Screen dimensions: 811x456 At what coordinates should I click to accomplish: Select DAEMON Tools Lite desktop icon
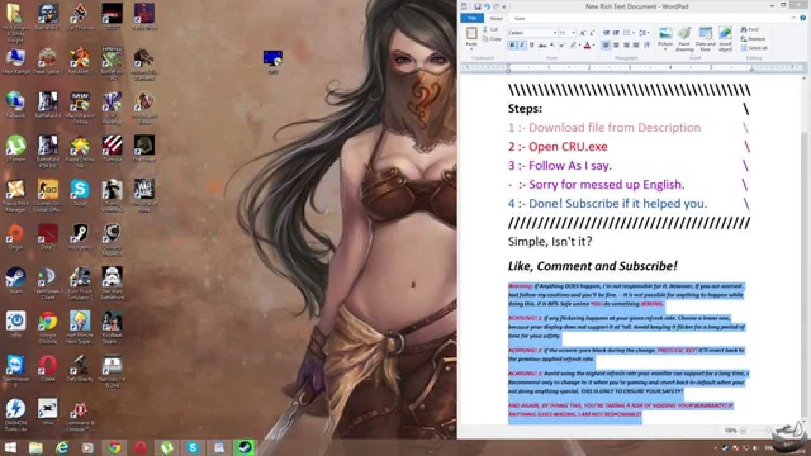[x=15, y=415]
